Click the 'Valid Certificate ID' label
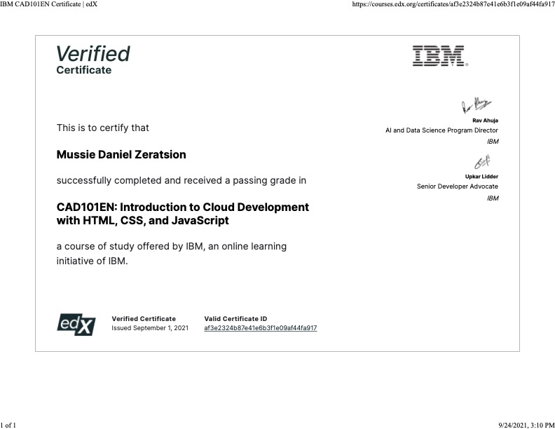The width and height of the screenshot is (555, 429). [x=235, y=318]
